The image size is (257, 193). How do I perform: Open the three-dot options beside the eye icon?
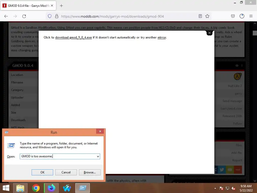[x=242, y=66]
